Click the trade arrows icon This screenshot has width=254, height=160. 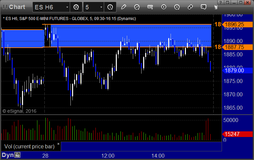pos(190,7)
